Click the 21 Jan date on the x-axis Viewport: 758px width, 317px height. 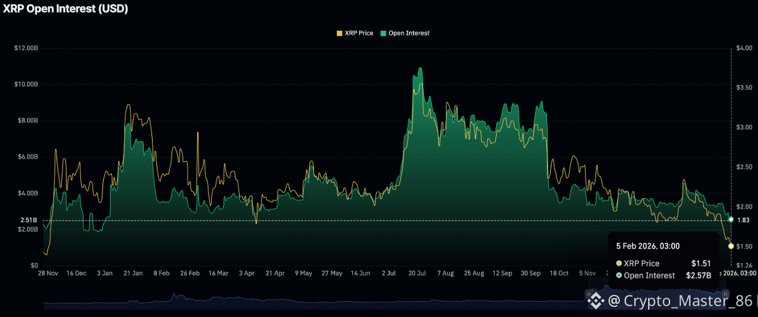133,274
